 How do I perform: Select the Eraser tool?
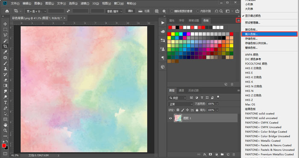click(x=5, y=80)
